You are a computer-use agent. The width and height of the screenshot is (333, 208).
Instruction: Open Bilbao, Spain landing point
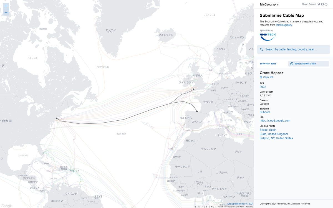point(268,130)
